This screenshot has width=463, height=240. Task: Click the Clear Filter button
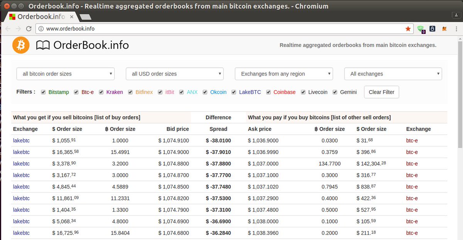(x=382, y=92)
